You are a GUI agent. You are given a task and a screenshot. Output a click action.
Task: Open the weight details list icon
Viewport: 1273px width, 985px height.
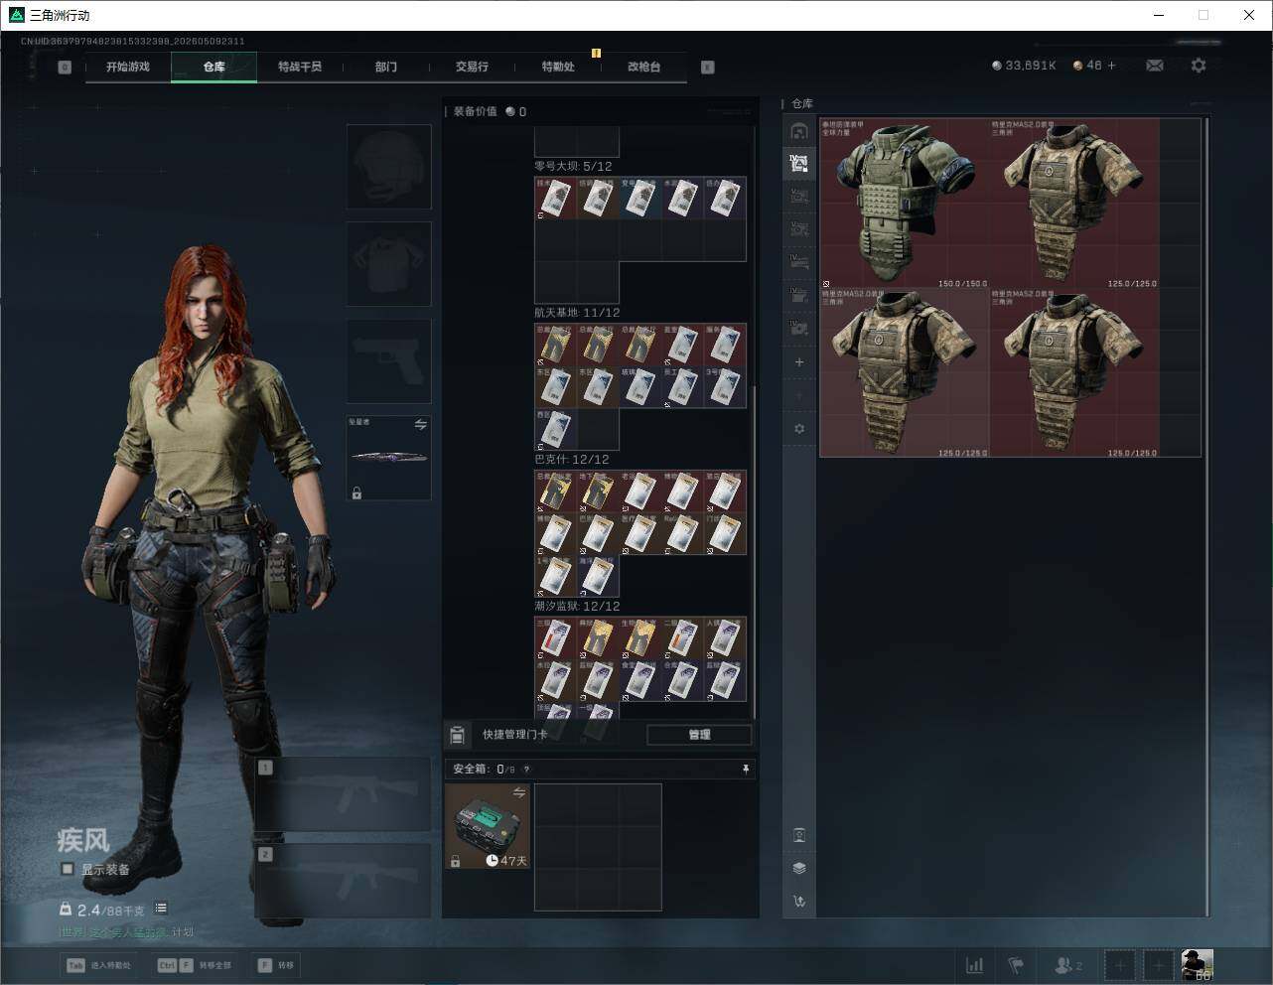pyautogui.click(x=161, y=909)
